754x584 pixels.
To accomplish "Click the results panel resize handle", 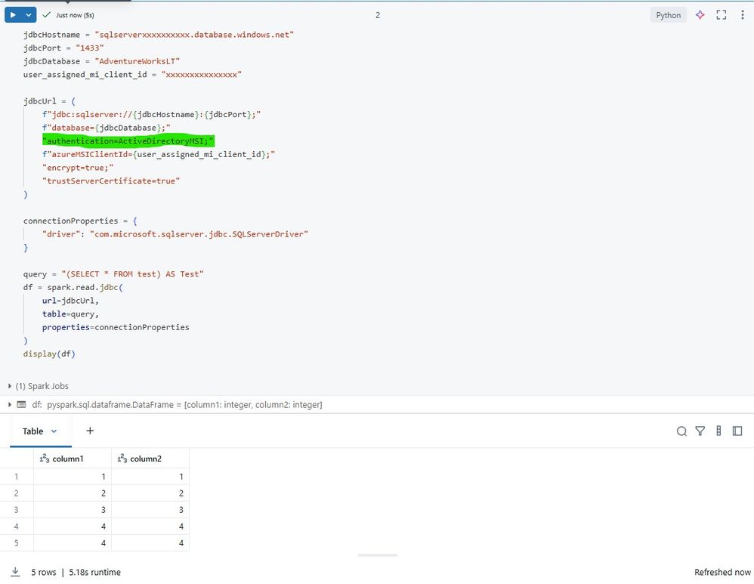I will (377, 555).
